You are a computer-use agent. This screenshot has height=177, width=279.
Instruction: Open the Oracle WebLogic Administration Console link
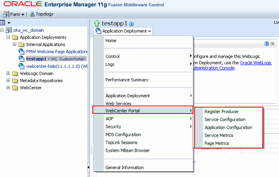[256, 63]
